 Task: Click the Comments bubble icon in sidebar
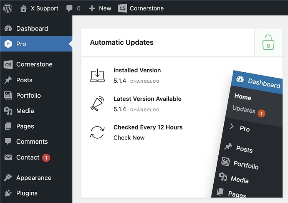(x=8, y=142)
